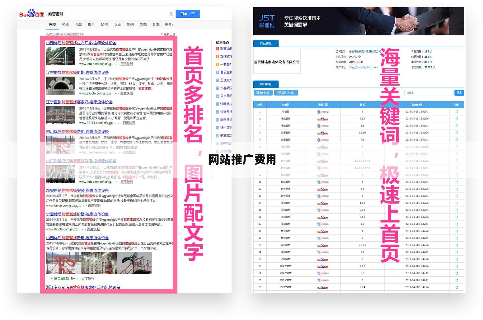Open the view icon for ranking row 18
Image resolution: width=483 pixels, height=320 pixels.
[457, 231]
